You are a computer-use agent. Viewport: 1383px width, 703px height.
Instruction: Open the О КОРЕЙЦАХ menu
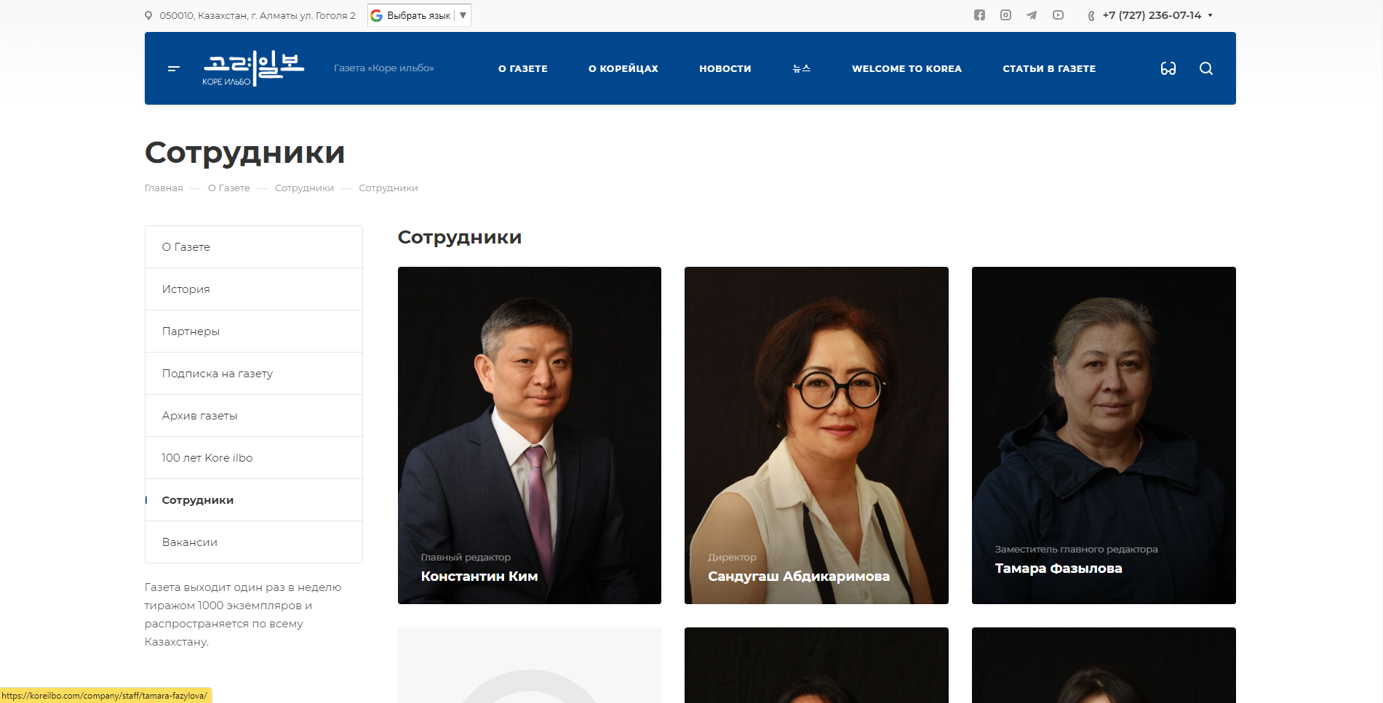(623, 68)
